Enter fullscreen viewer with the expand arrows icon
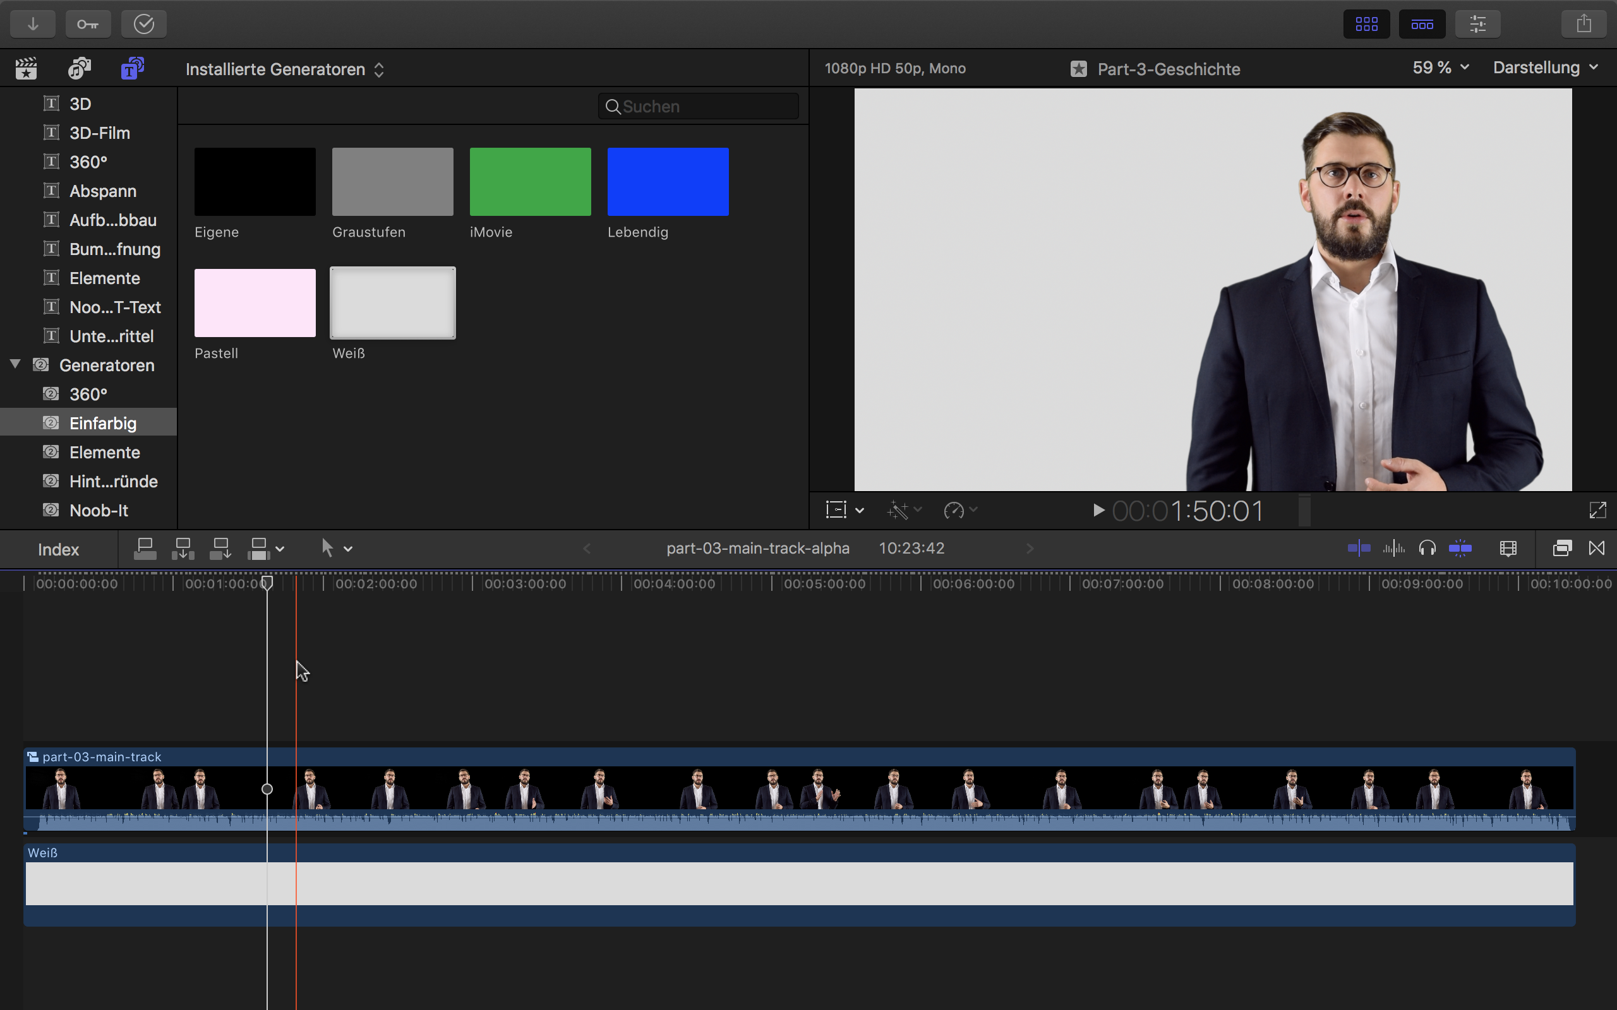1617x1010 pixels. click(1597, 510)
